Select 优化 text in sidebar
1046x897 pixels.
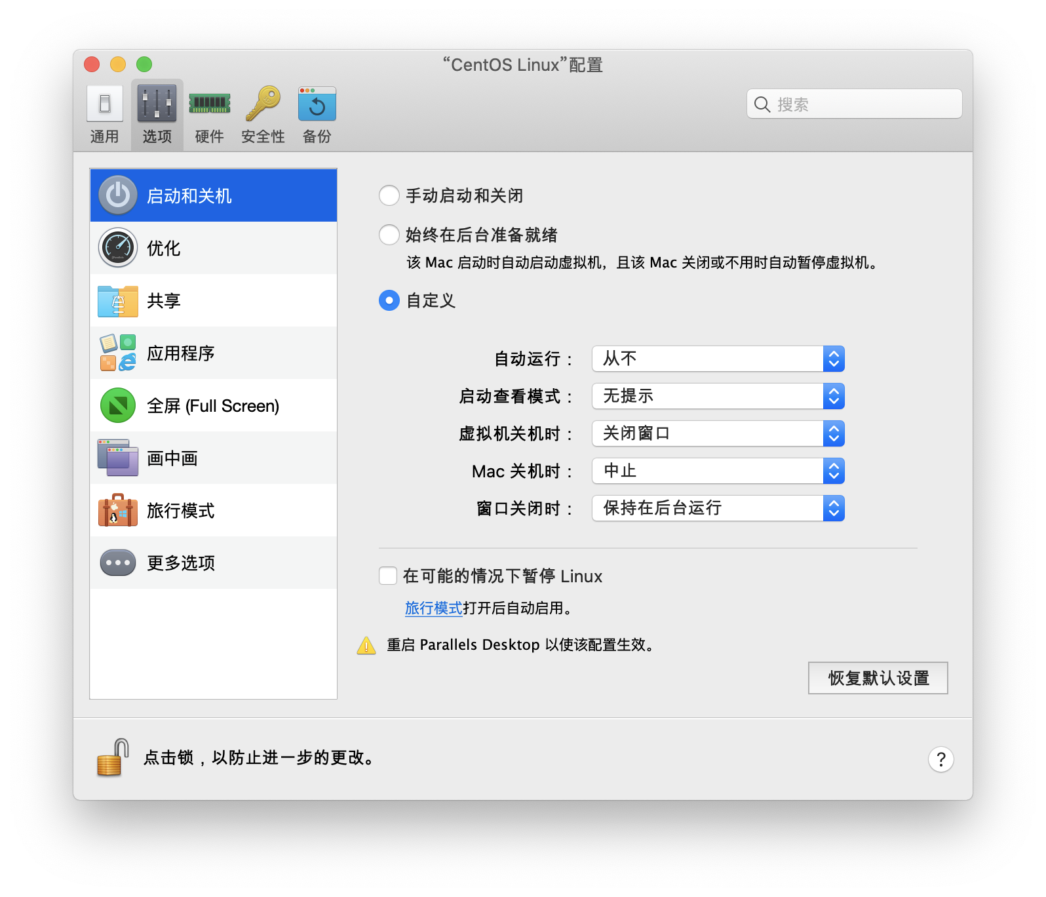164,249
